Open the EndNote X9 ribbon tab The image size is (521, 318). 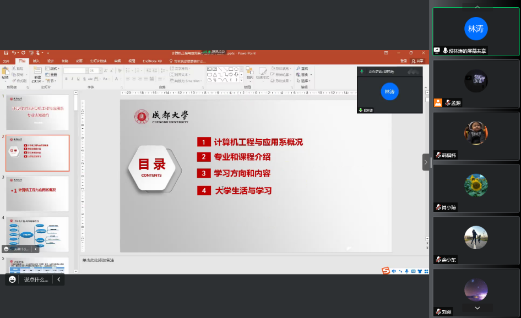(x=153, y=61)
